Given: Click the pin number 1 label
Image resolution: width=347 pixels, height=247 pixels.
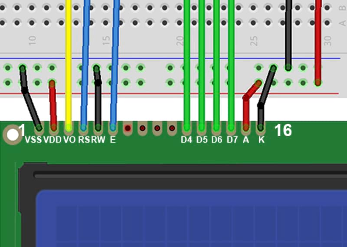Looking at the screenshot, I should (22, 130).
